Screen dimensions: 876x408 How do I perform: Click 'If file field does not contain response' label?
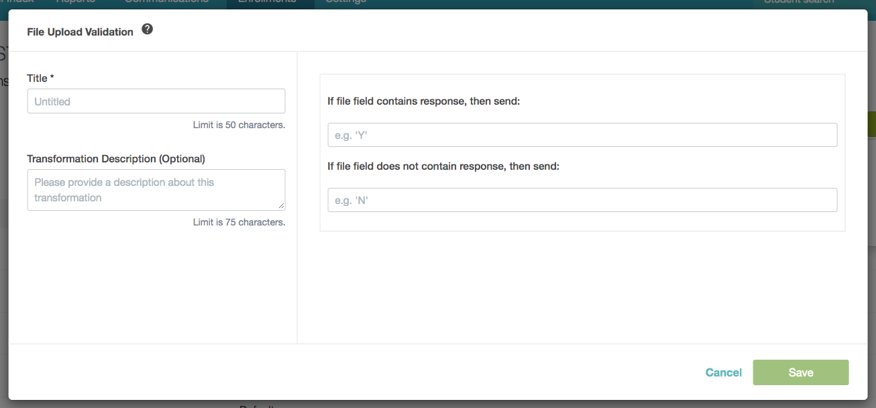(443, 166)
